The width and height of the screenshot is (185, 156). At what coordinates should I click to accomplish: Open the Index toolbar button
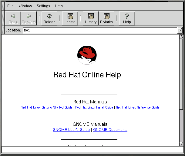[x=70, y=18]
